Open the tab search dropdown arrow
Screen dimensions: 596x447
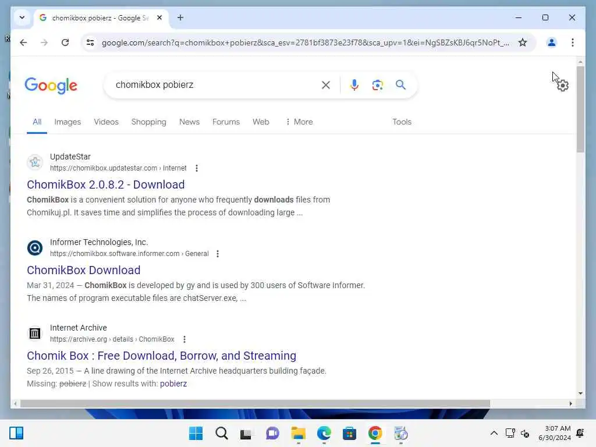pyautogui.click(x=22, y=17)
